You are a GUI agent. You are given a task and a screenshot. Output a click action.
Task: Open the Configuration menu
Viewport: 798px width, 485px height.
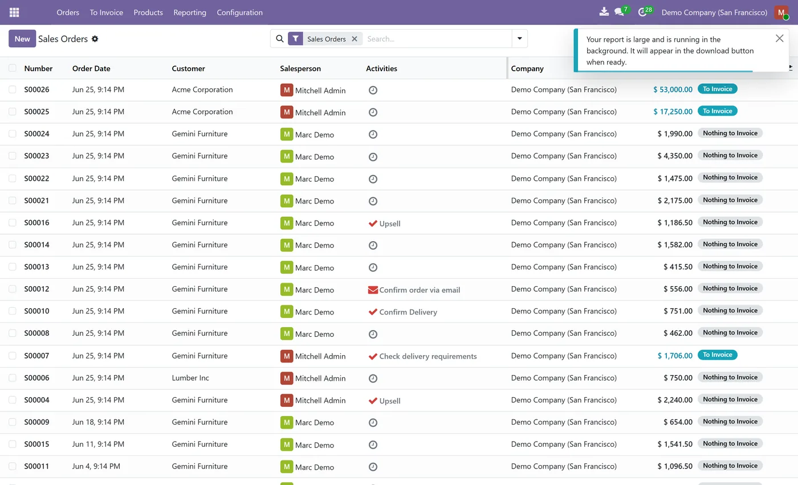pos(240,12)
